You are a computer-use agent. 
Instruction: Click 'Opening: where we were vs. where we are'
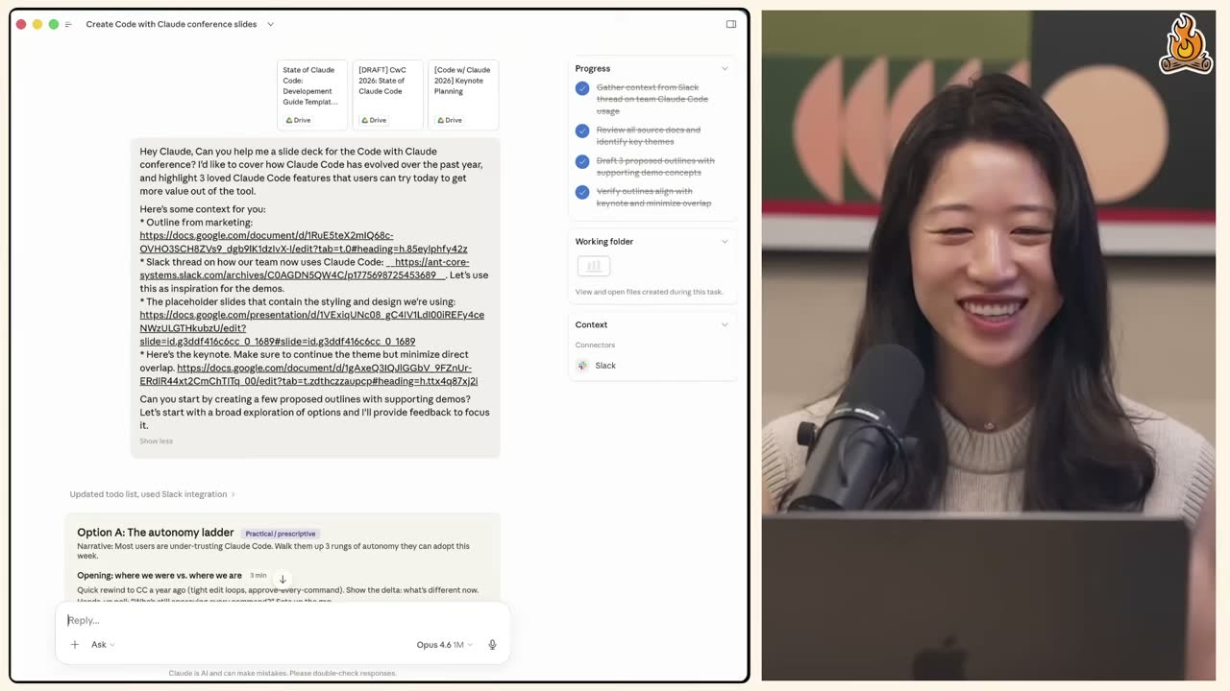pyautogui.click(x=160, y=576)
